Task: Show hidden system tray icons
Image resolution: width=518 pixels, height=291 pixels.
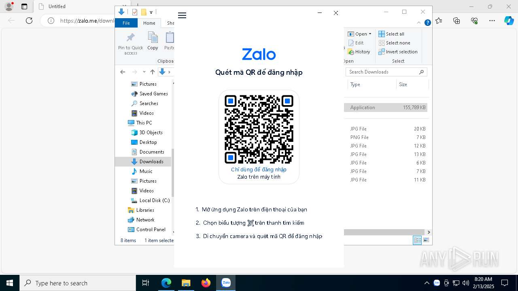Action: [427, 283]
